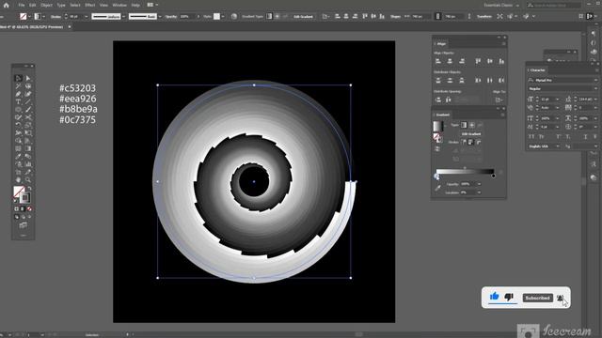Click the Gradient panel eyedropper color picker

coord(437,188)
